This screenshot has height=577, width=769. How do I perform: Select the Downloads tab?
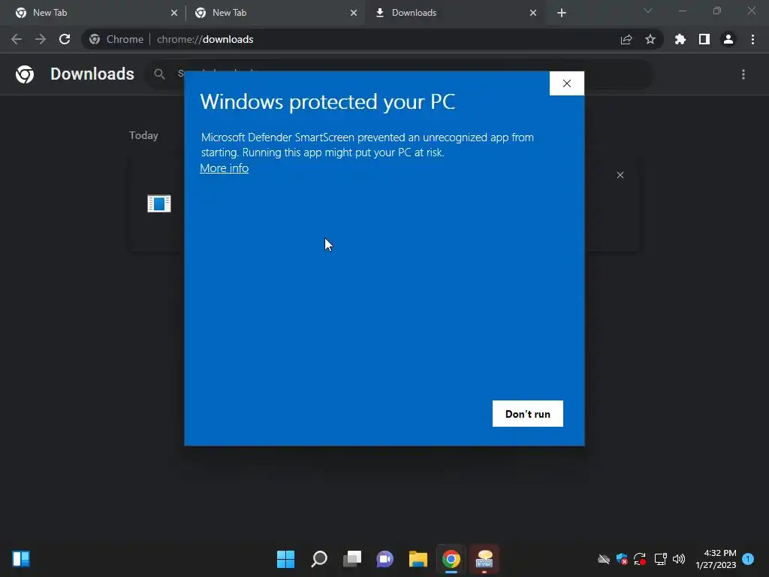[452, 13]
